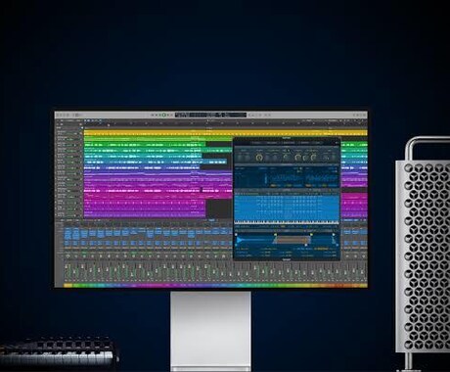The width and height of the screenshot is (450, 372).
Task: Click the bright blue key mapping zone grid
Action: (x=287, y=209)
